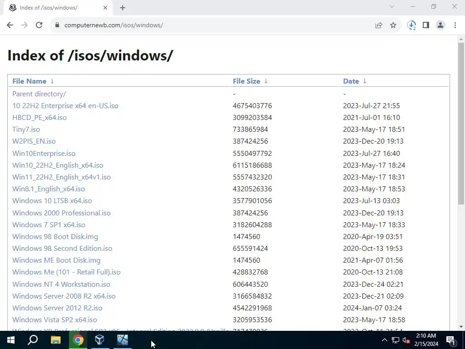The height and width of the screenshot is (349, 465).
Task: Download Tiny7.iso file
Action: tap(26, 130)
